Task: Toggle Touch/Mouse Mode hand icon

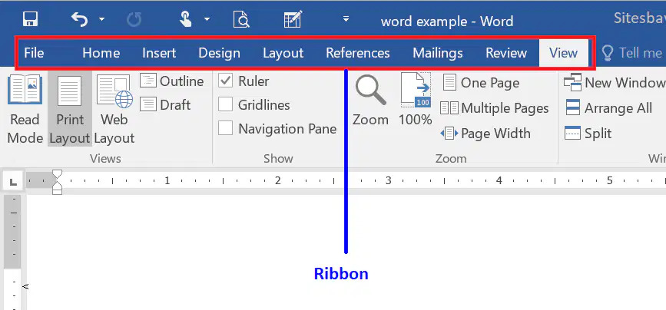Action: point(186,19)
